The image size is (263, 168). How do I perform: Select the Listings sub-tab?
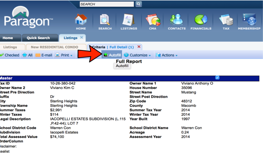10,47
